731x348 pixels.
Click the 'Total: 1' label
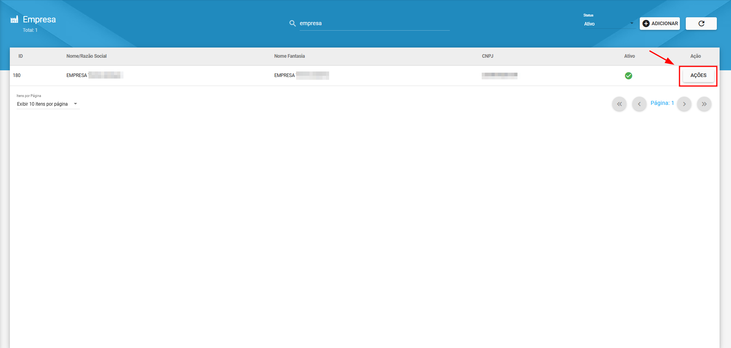coord(30,30)
